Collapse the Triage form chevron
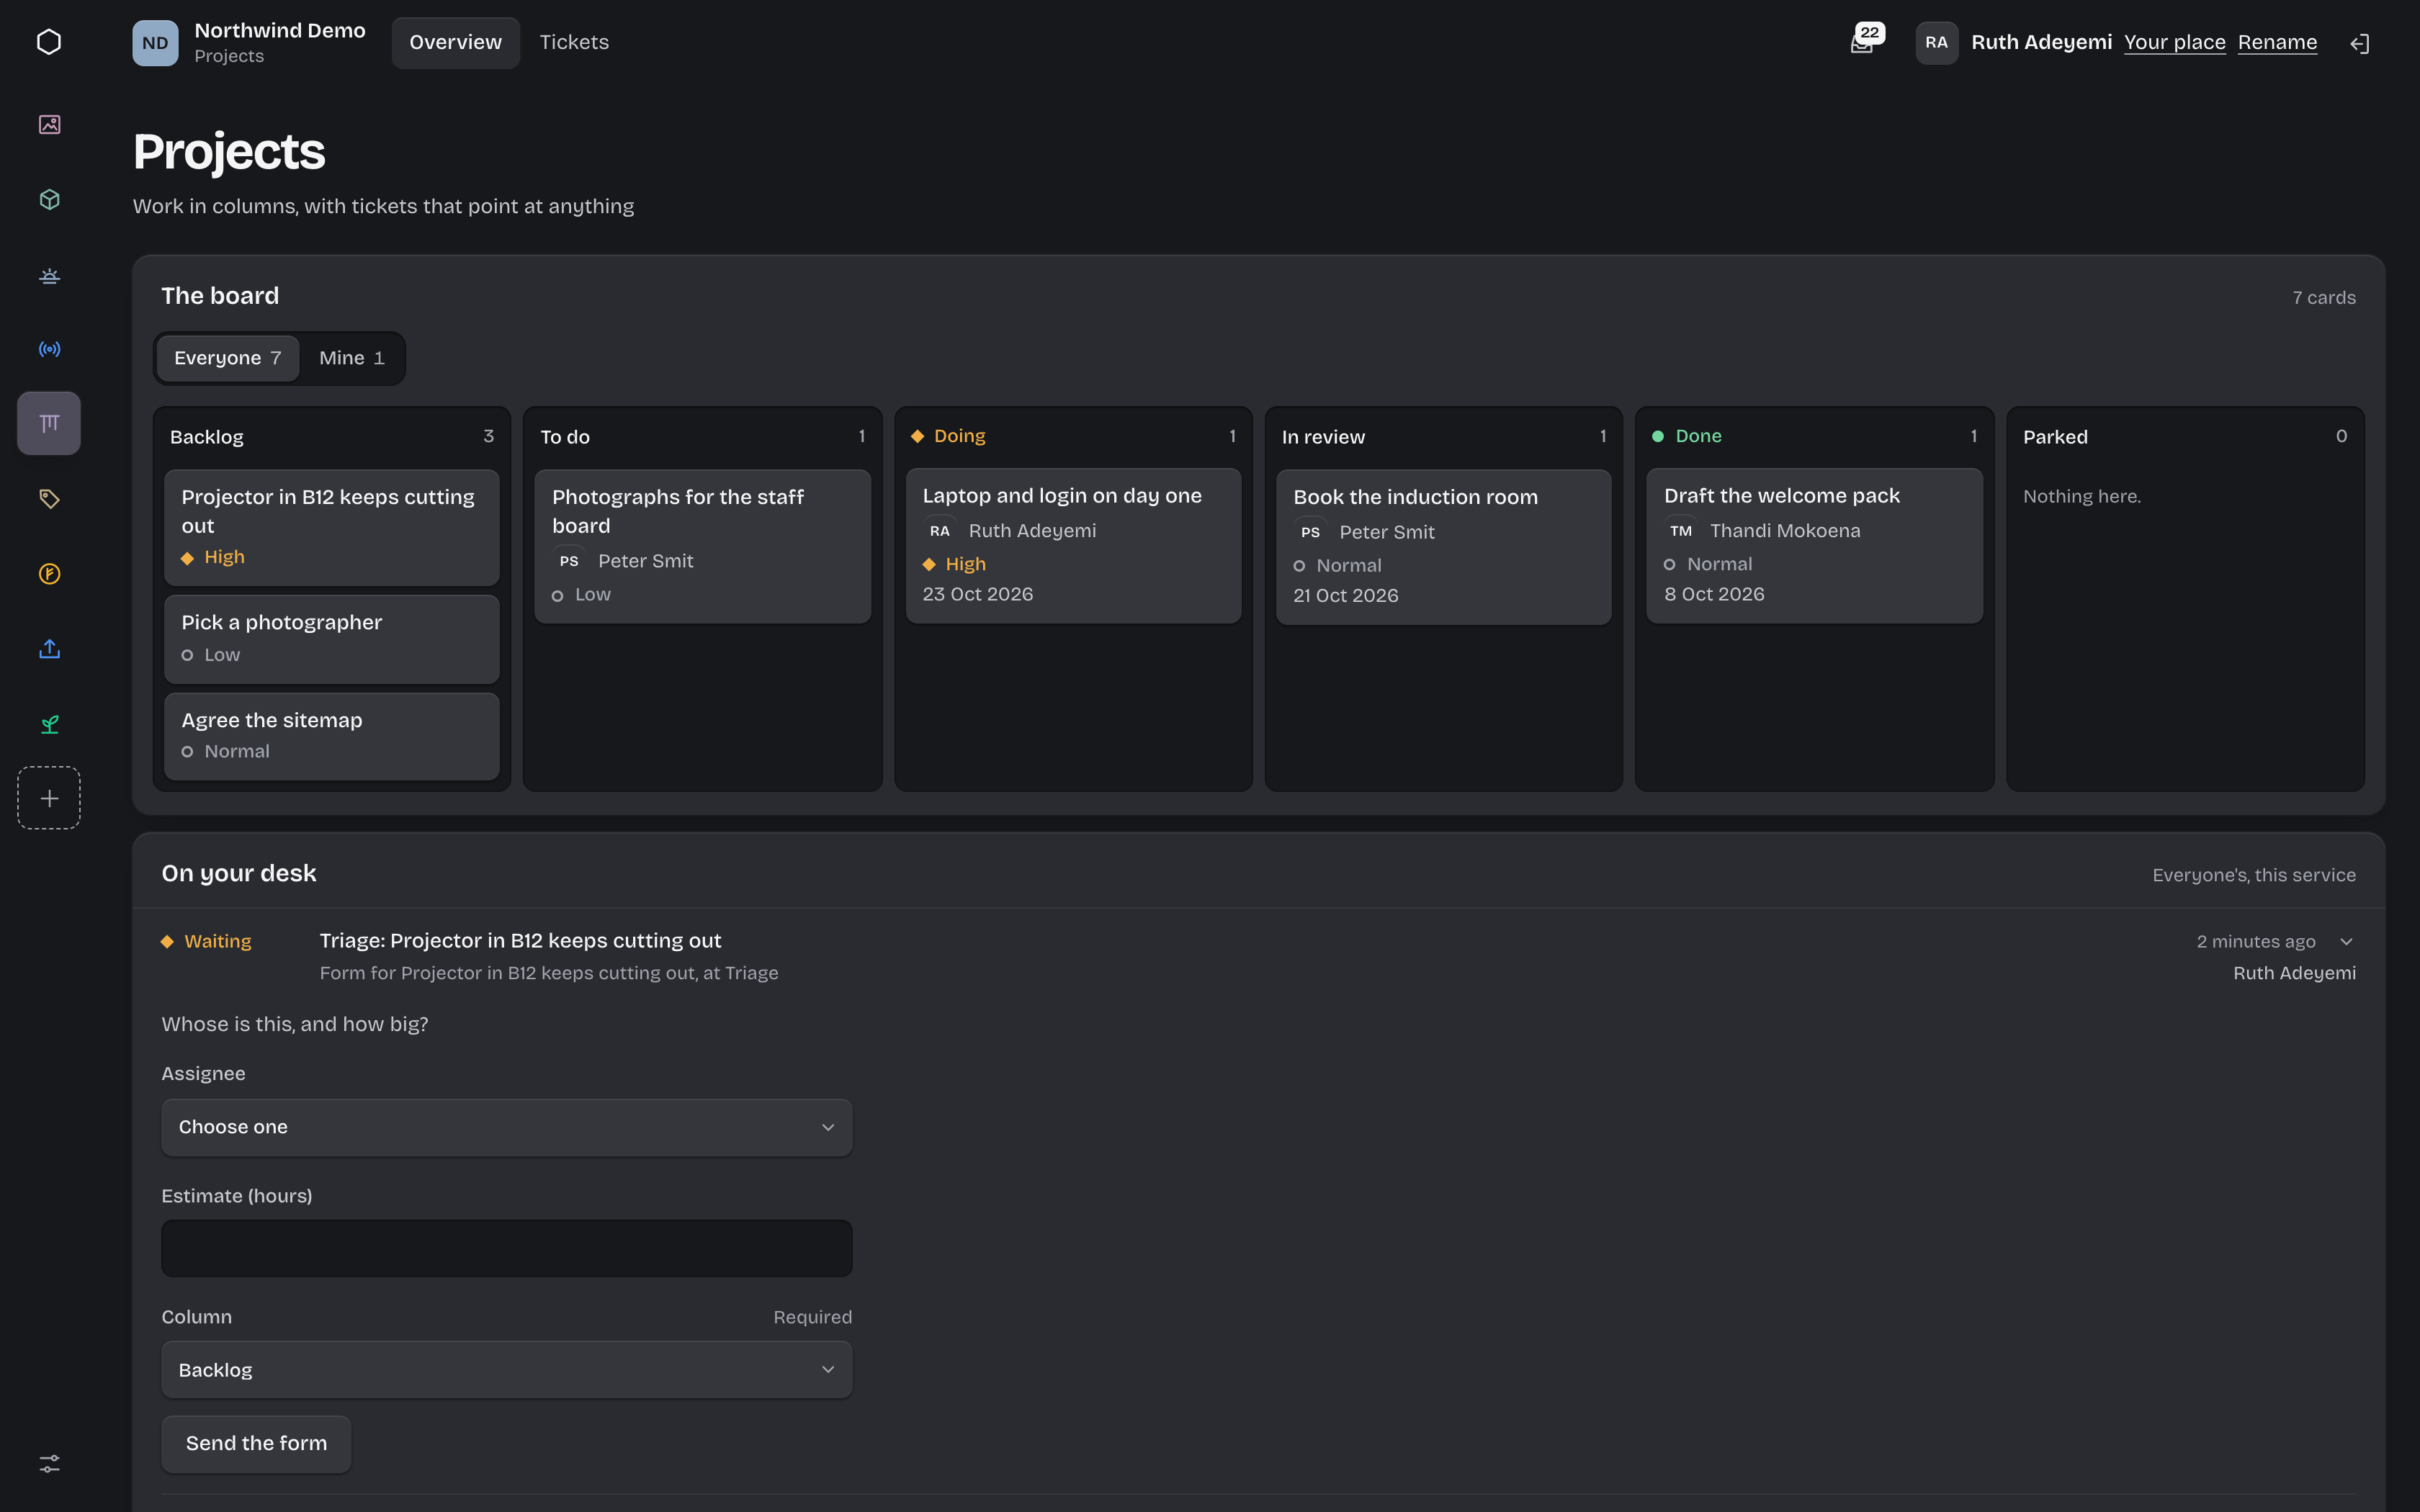Viewport: 2420px width, 1512px height. (2346, 941)
